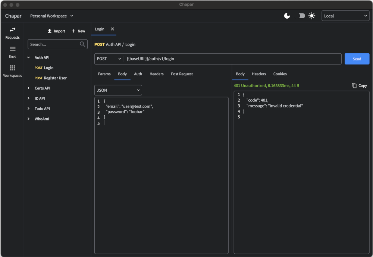This screenshot has height=257, width=373.
Task: Focus the Search requests field
Action: click(57, 44)
